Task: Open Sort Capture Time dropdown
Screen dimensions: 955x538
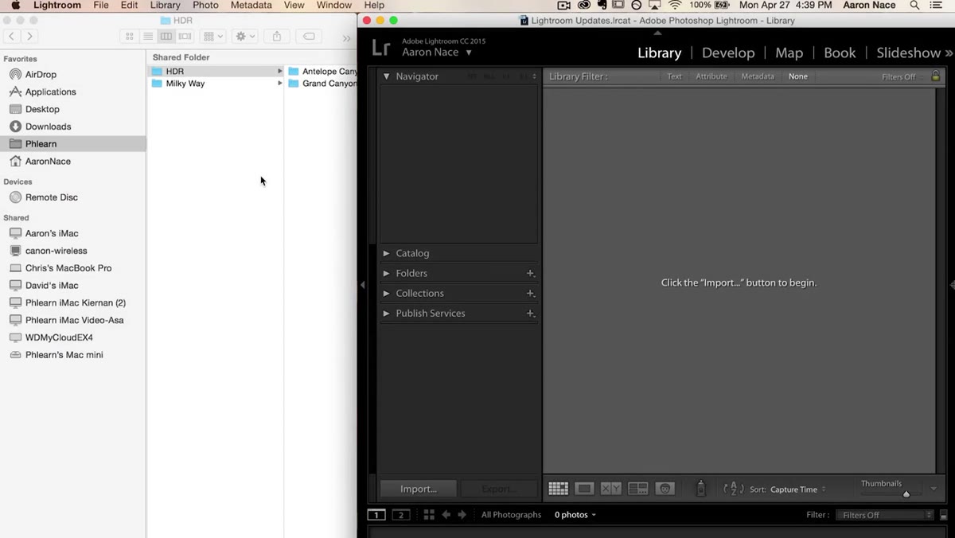Action: 798,489
